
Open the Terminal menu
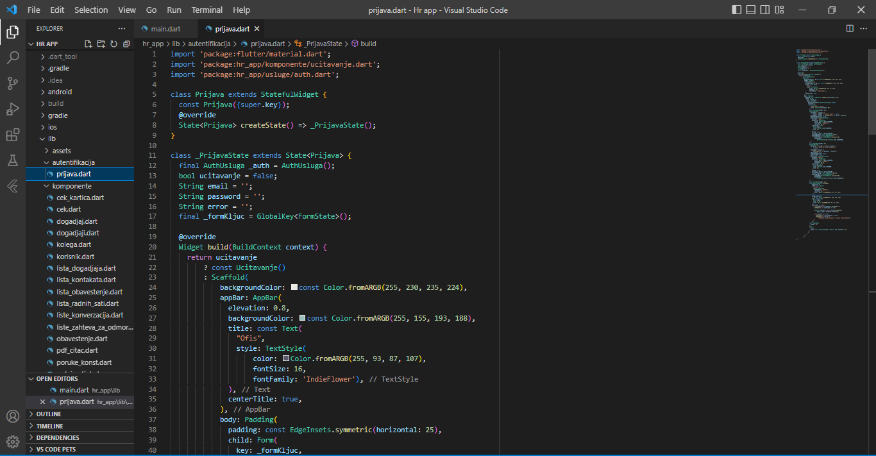point(207,10)
